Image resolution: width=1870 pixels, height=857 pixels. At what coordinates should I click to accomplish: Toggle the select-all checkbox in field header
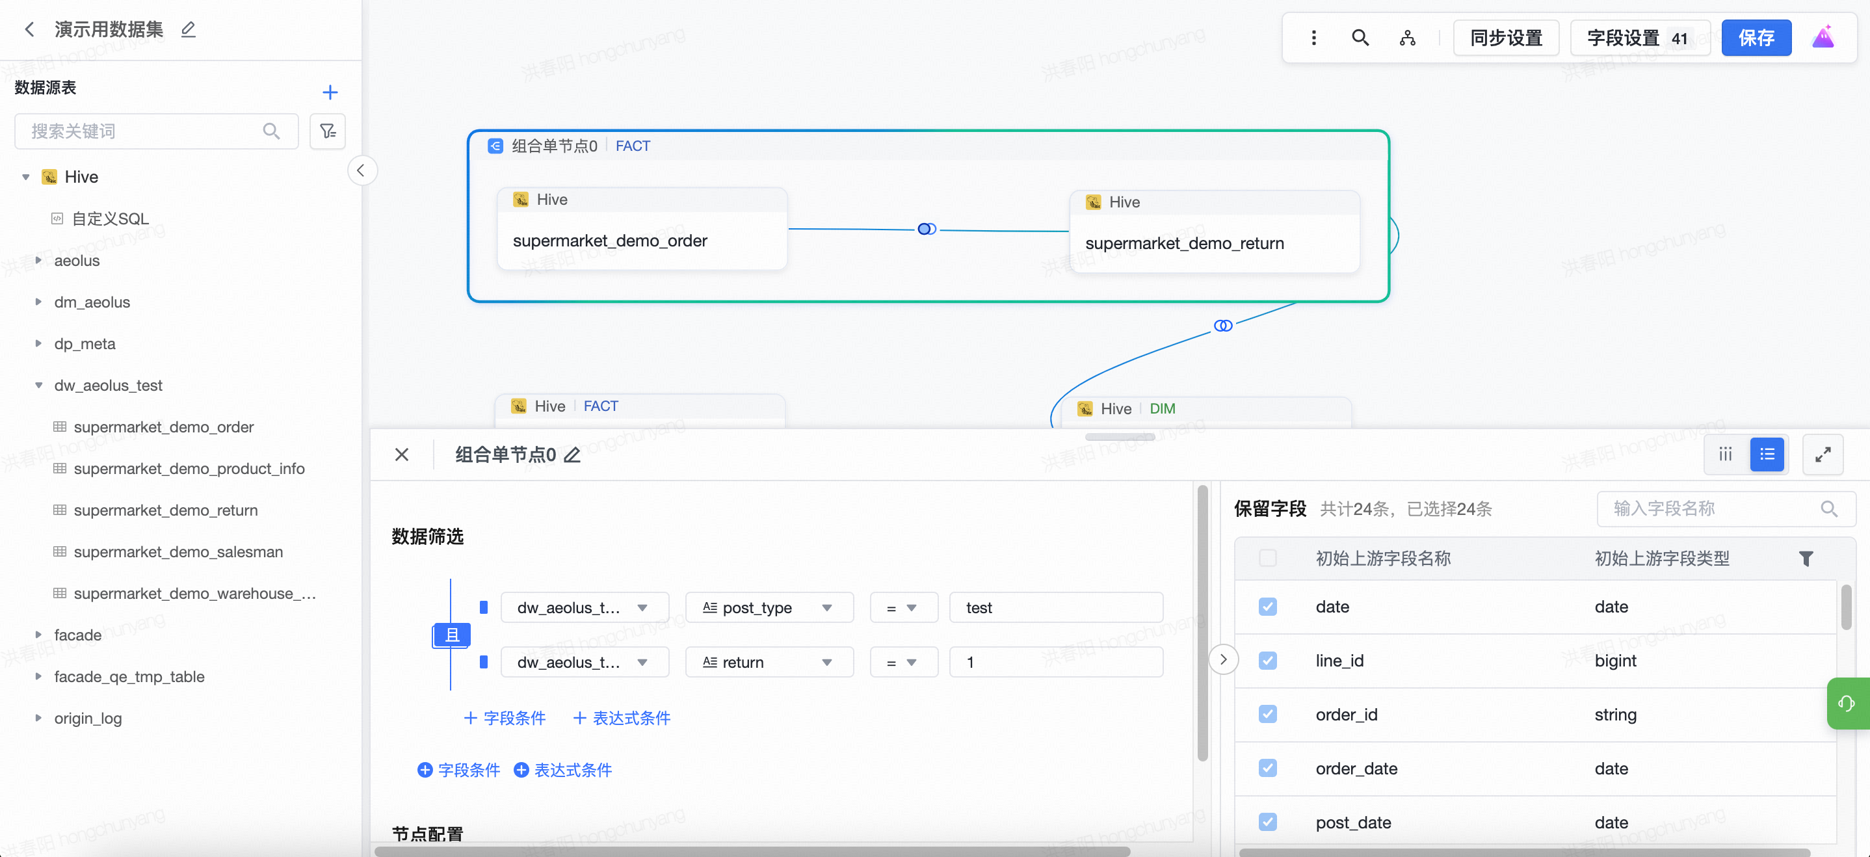point(1267,558)
